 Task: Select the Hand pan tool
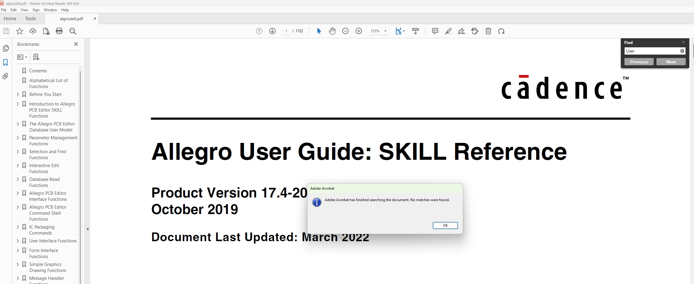(332, 31)
